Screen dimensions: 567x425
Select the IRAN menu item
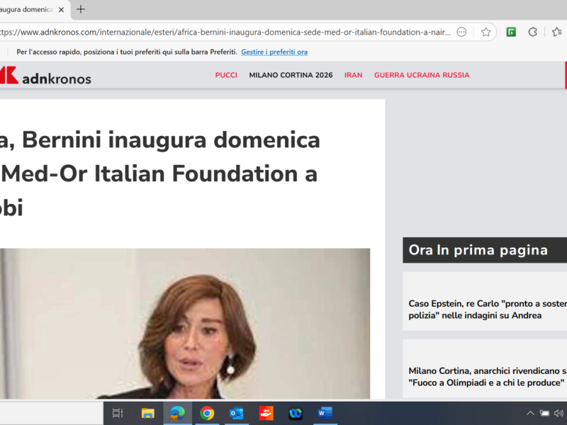pos(353,74)
